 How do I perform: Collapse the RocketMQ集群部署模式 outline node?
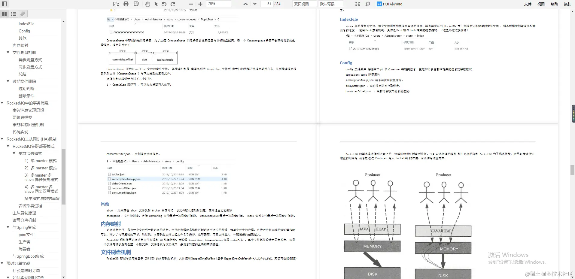click(8, 146)
